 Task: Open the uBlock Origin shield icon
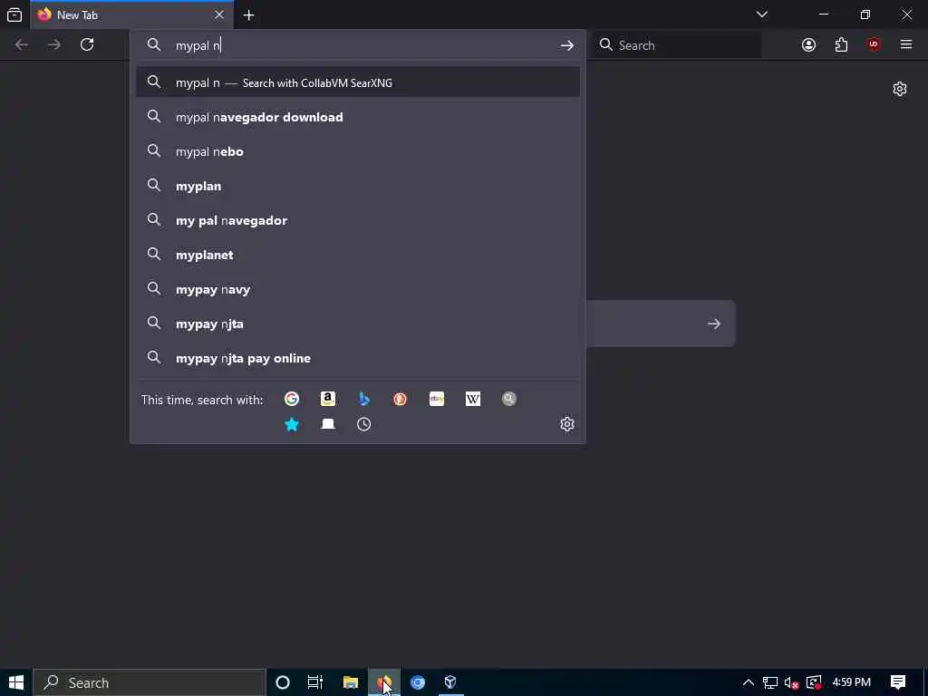click(874, 44)
